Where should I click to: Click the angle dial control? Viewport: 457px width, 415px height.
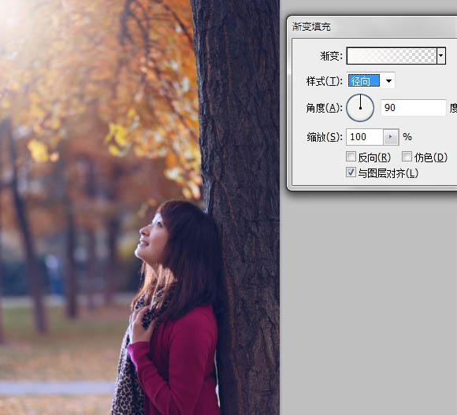(x=360, y=108)
